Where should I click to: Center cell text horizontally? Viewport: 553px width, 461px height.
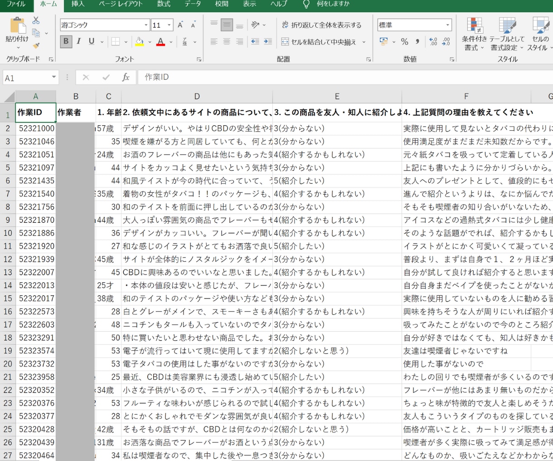coord(227,42)
